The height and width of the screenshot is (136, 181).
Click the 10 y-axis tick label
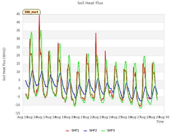(18, 72)
